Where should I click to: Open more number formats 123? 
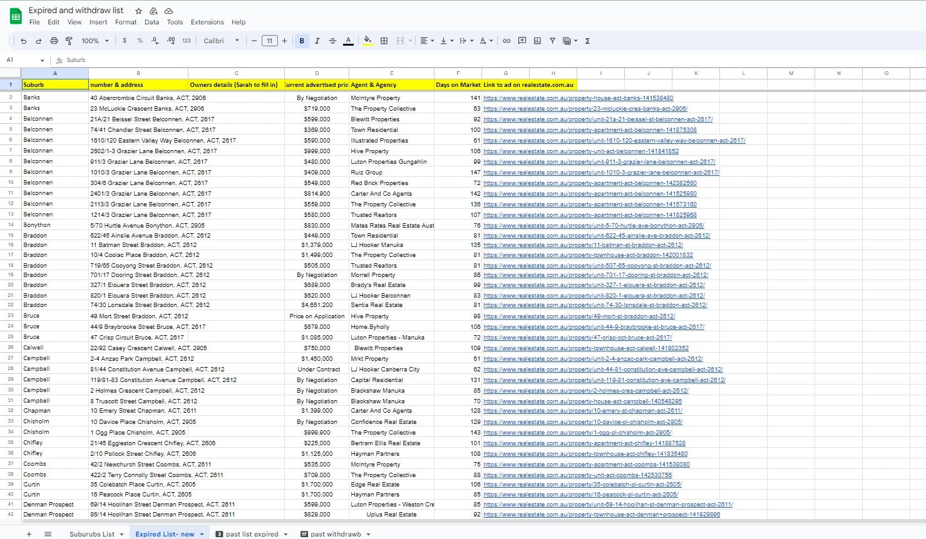click(187, 41)
